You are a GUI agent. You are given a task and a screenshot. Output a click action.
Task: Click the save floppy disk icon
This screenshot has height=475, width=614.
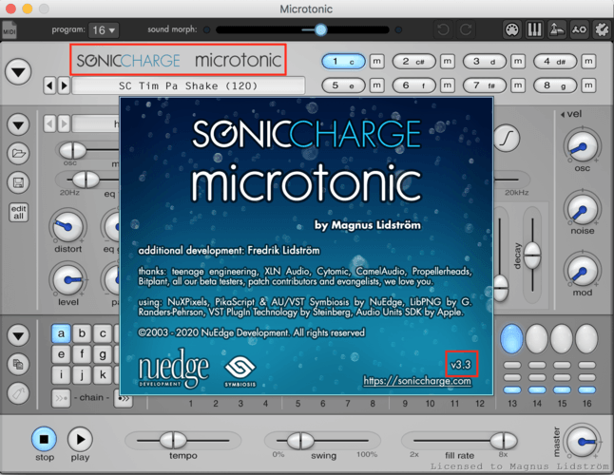coord(18,182)
